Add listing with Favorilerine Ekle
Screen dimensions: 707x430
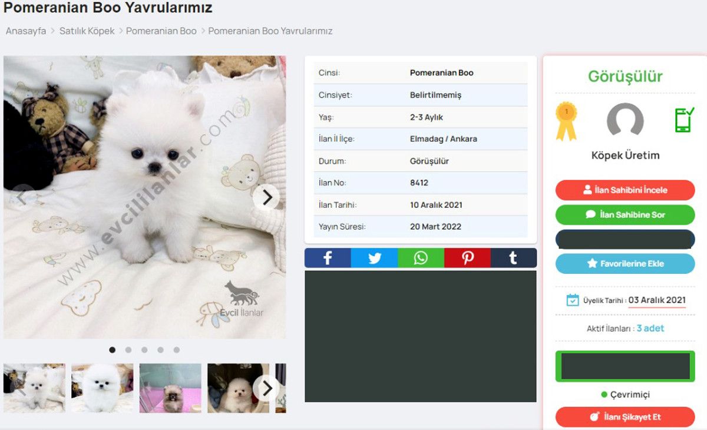click(625, 263)
